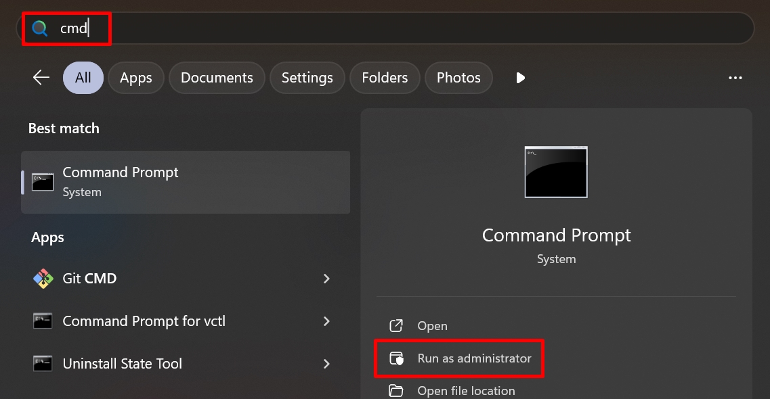
Task: Click the Open external-link icon
Action: 396,326
